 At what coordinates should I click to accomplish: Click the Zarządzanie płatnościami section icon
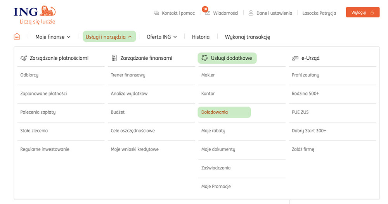tap(24, 58)
